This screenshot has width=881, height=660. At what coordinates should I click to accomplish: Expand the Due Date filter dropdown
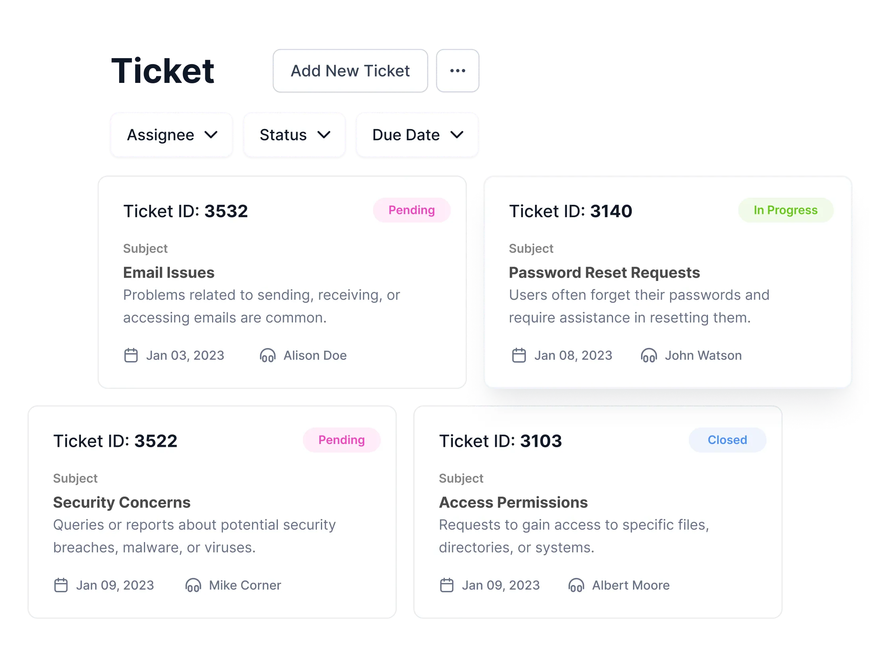click(417, 135)
